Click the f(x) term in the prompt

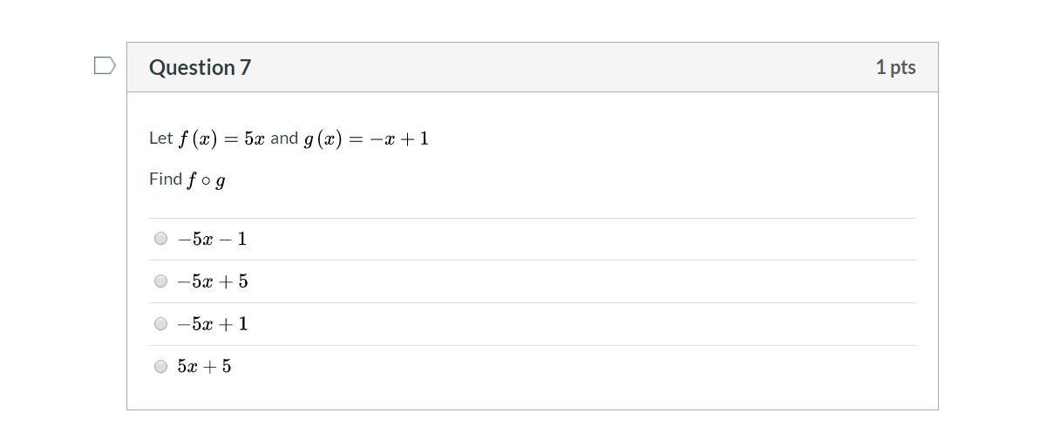198,139
